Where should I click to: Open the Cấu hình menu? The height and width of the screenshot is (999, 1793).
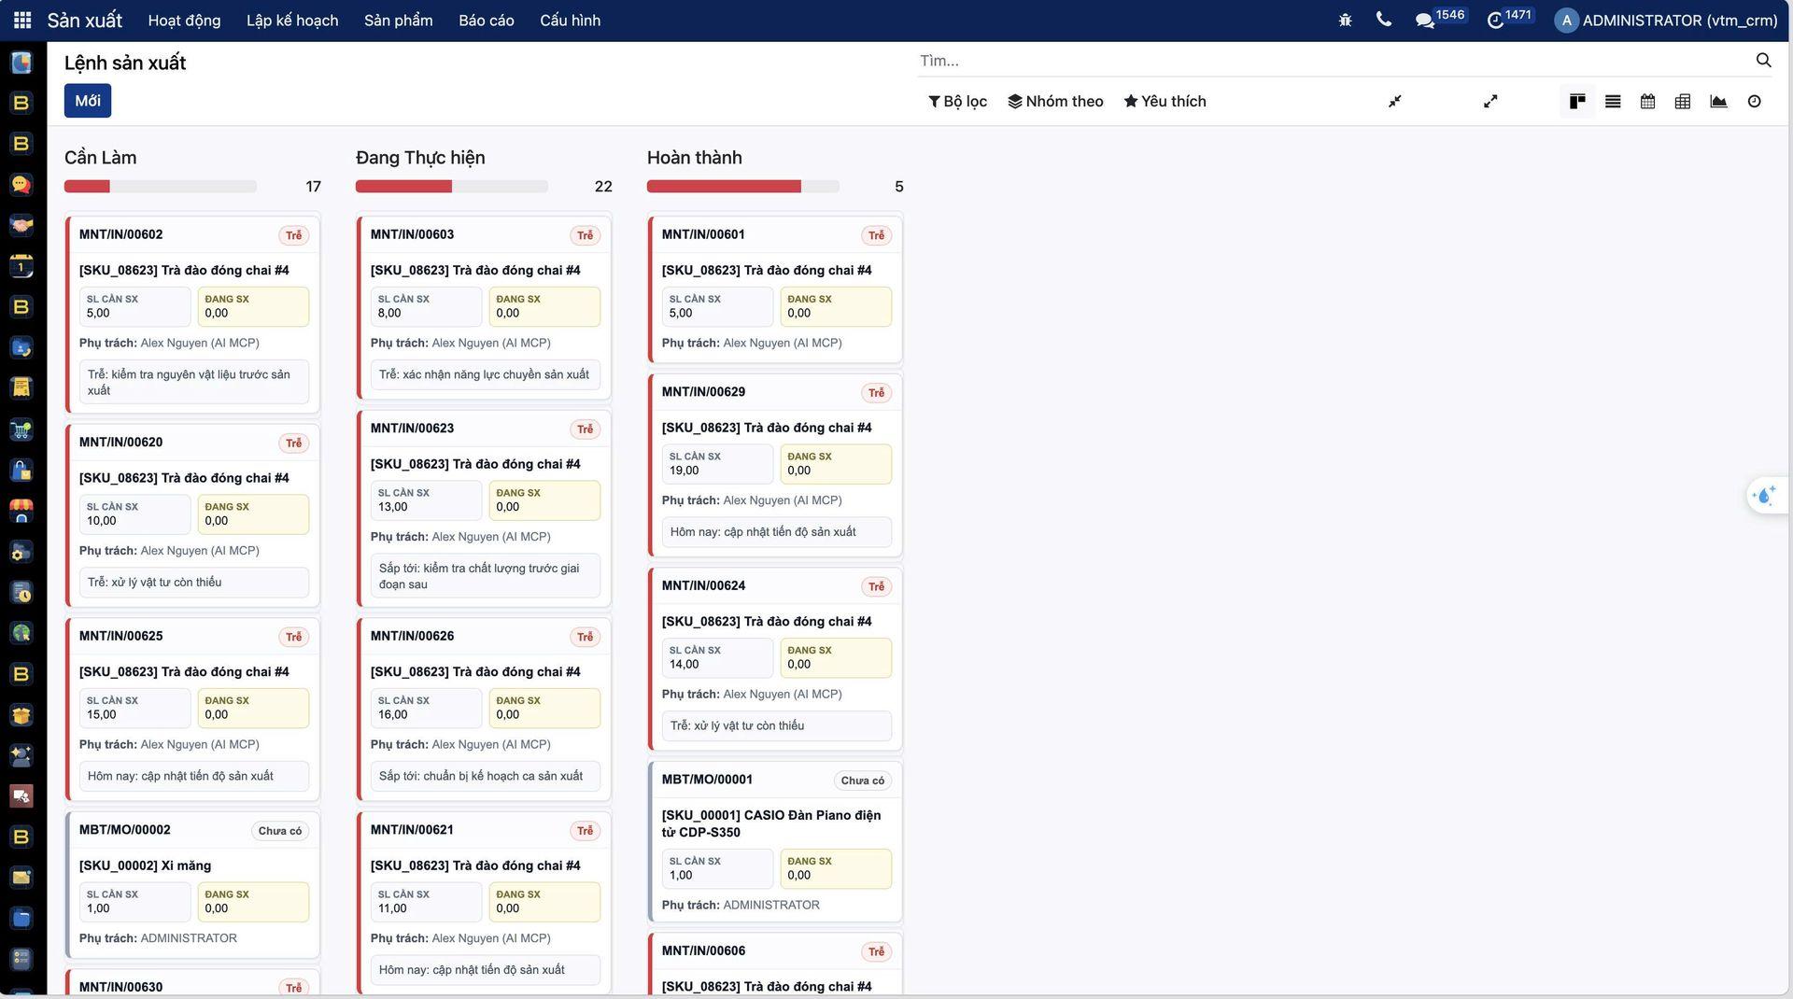pos(570,20)
